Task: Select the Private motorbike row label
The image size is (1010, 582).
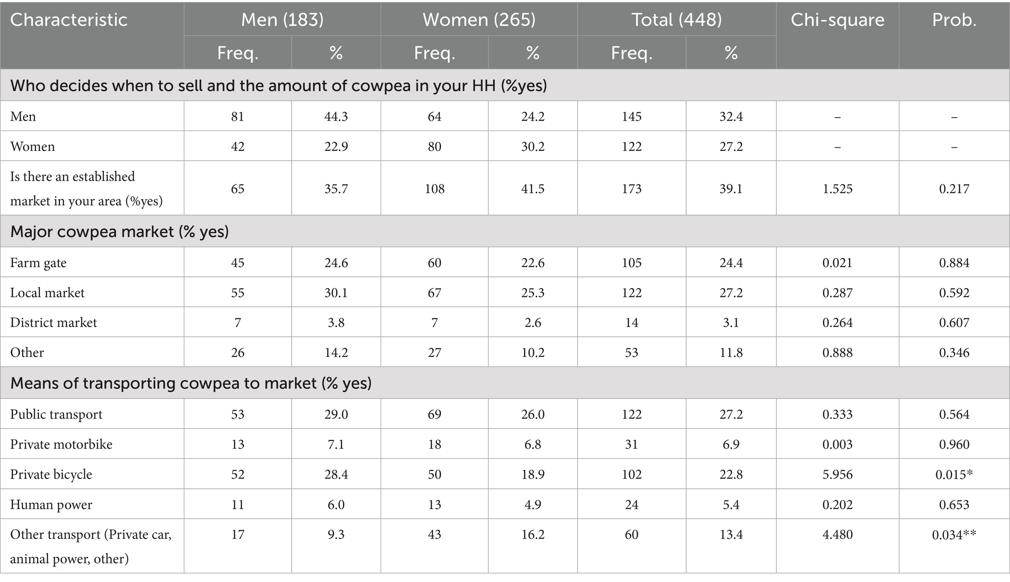Action: [x=61, y=444]
